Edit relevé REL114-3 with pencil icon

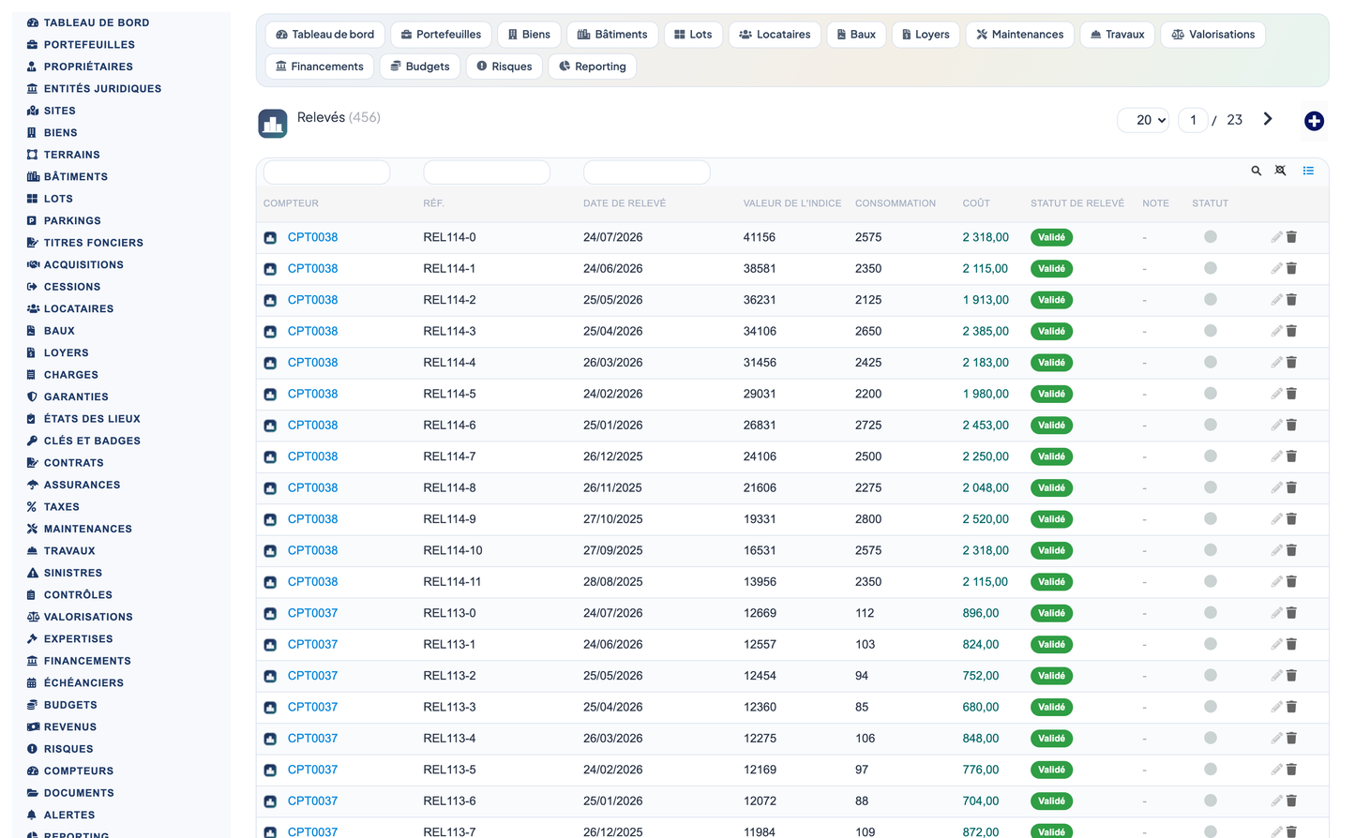click(x=1276, y=331)
